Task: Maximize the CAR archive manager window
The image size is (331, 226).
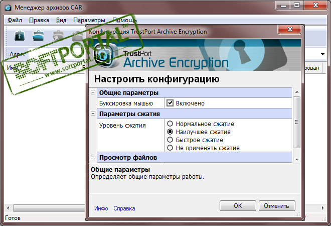Action: click(297, 5)
